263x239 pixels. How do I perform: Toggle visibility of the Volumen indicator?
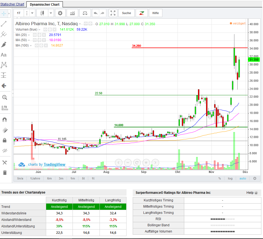pos(45,30)
